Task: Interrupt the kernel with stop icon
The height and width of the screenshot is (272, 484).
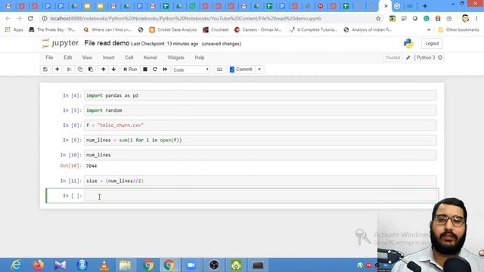Action: click(x=145, y=70)
